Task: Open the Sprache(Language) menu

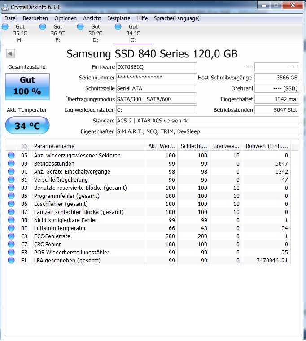Action: [x=177, y=18]
